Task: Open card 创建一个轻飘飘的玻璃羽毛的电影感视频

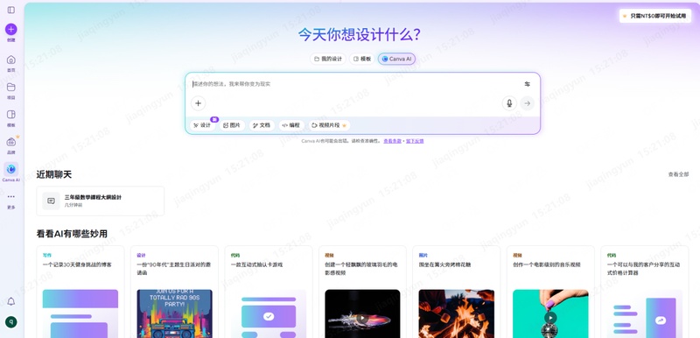Action: coord(362,292)
